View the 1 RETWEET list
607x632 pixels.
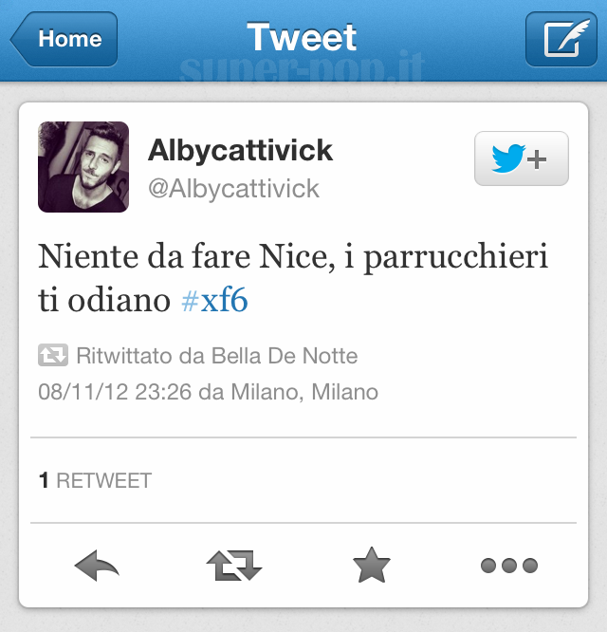95,480
